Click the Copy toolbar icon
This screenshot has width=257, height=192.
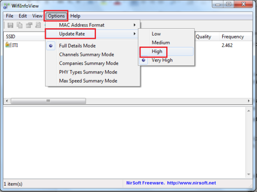coord(20,25)
